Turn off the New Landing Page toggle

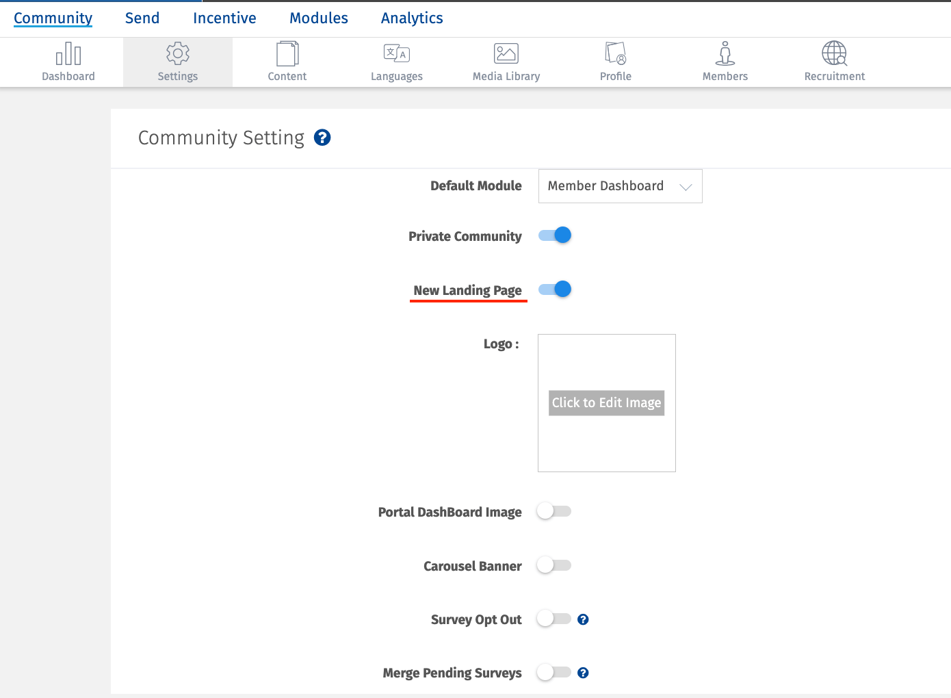point(554,289)
